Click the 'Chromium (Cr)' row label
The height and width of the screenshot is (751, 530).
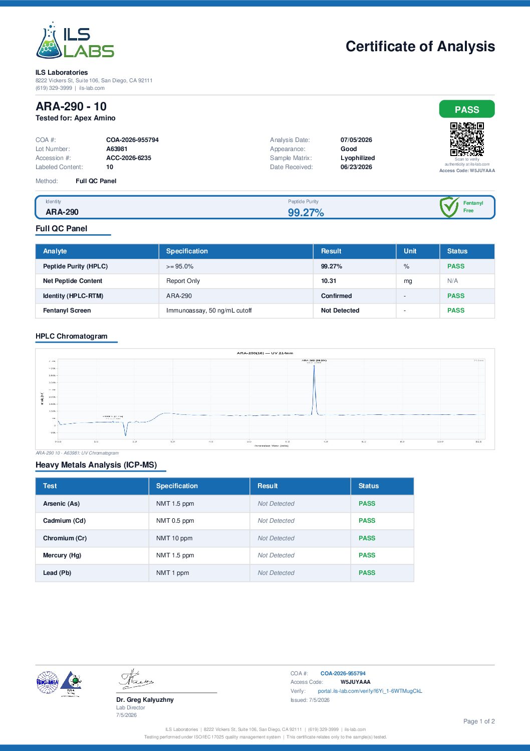tap(65, 538)
